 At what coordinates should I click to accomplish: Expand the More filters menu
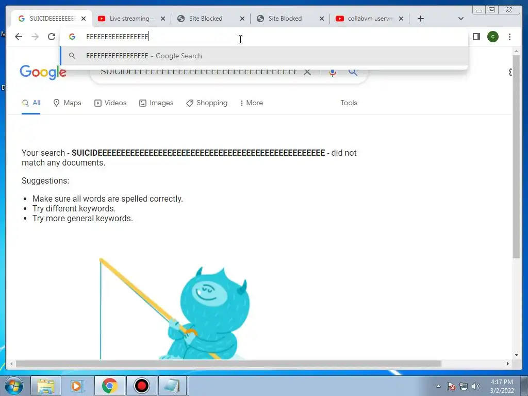click(251, 103)
